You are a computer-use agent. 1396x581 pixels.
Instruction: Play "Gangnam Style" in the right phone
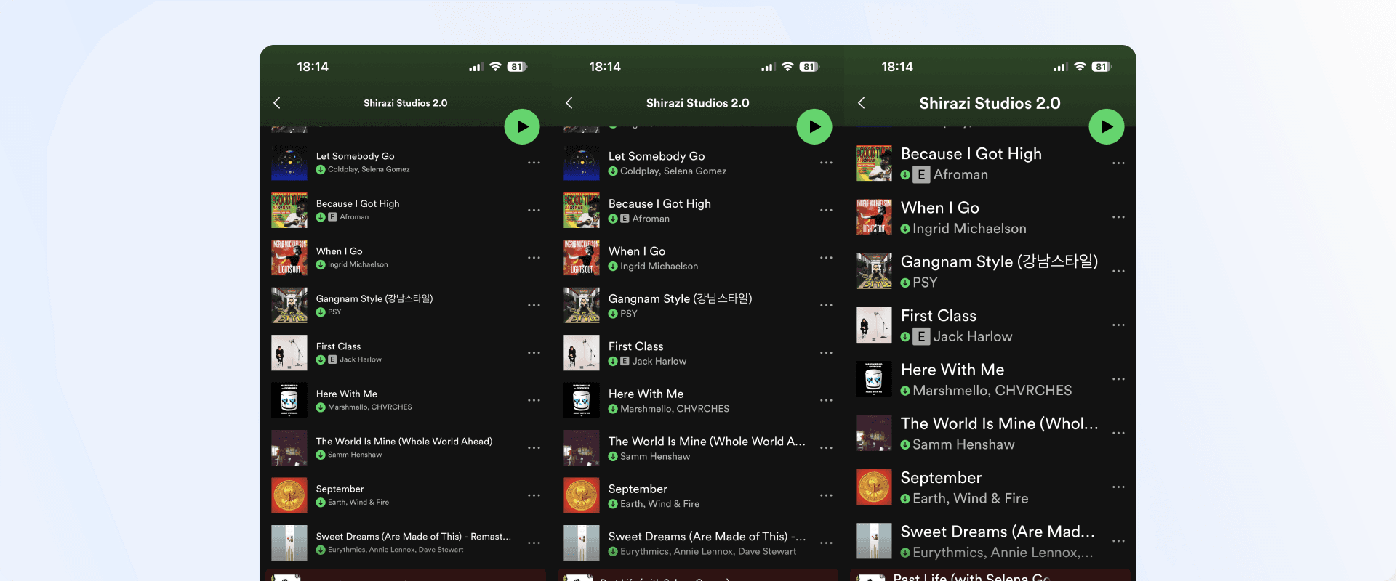point(999,261)
